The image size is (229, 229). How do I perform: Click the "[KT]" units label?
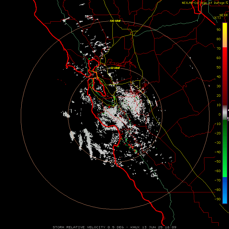point(217,18)
